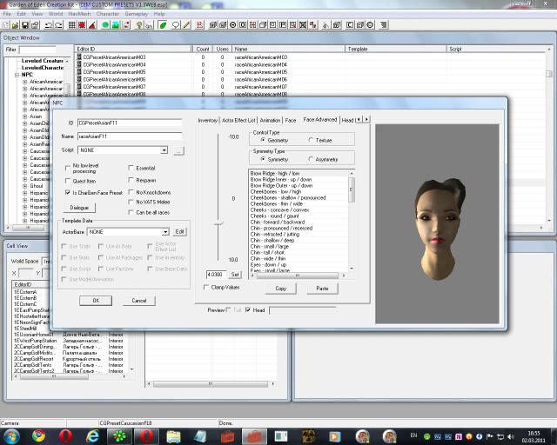Switch to the Animation tab
The width and height of the screenshot is (557, 445).
[270, 120]
